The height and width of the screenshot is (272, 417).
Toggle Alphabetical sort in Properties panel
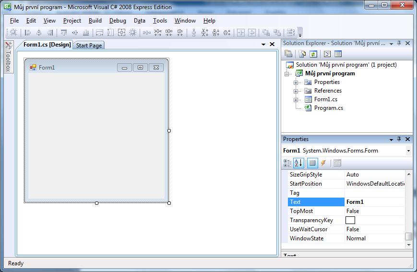tap(298, 163)
